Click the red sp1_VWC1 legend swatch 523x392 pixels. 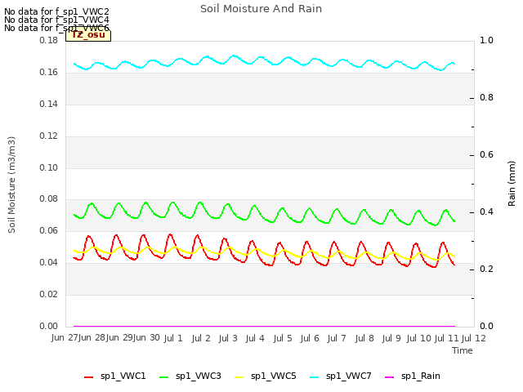click(89, 377)
